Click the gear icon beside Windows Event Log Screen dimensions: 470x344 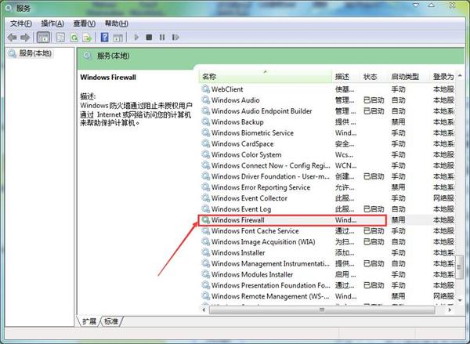tap(205, 209)
